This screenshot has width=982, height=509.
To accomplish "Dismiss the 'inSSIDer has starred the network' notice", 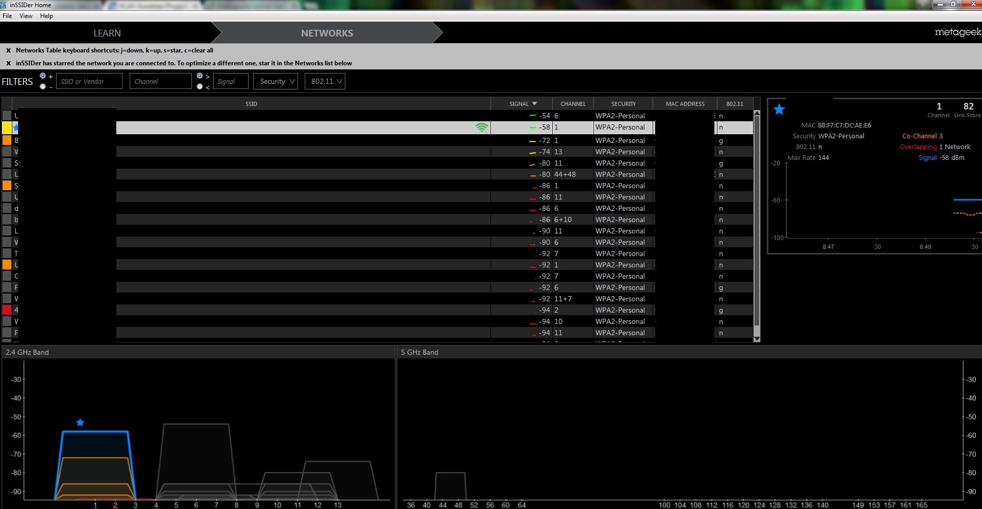I will [8, 63].
